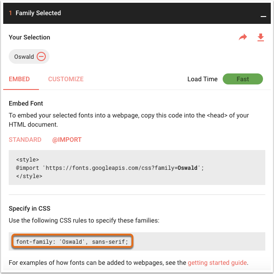Download the selected font family
This screenshot has height=274, width=274.
click(x=261, y=37)
